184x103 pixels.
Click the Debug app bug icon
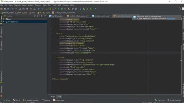pos(62,9)
